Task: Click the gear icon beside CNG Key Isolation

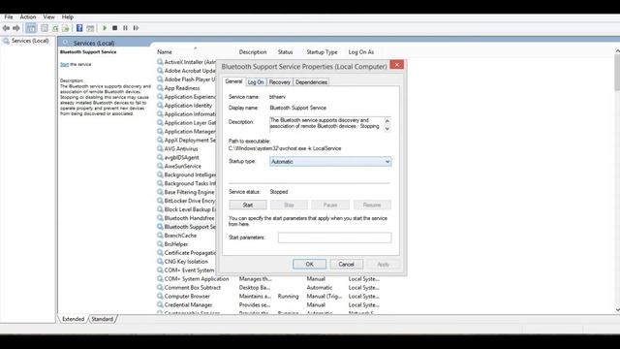Action: coord(160,262)
